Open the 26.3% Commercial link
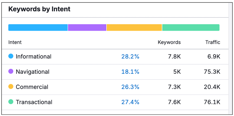The height and width of the screenshot is (116, 234). [130, 87]
